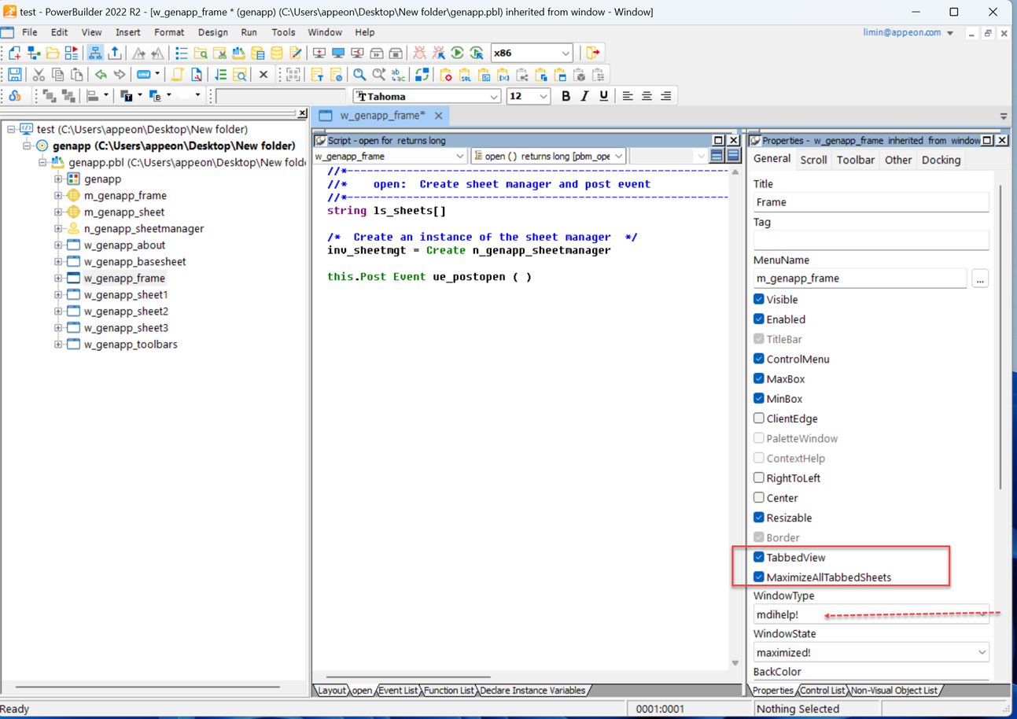Check the Center checkbox
Image resolution: width=1017 pixels, height=719 pixels.
[x=759, y=498]
